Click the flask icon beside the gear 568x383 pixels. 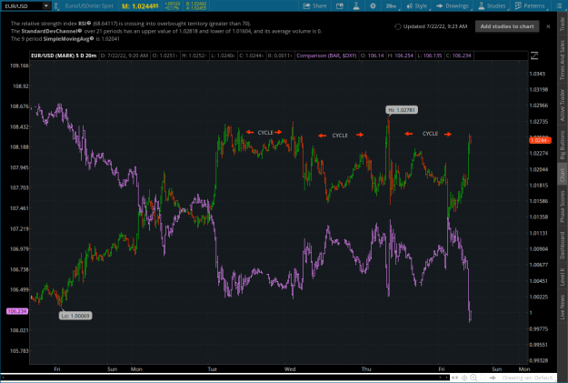[356, 5]
